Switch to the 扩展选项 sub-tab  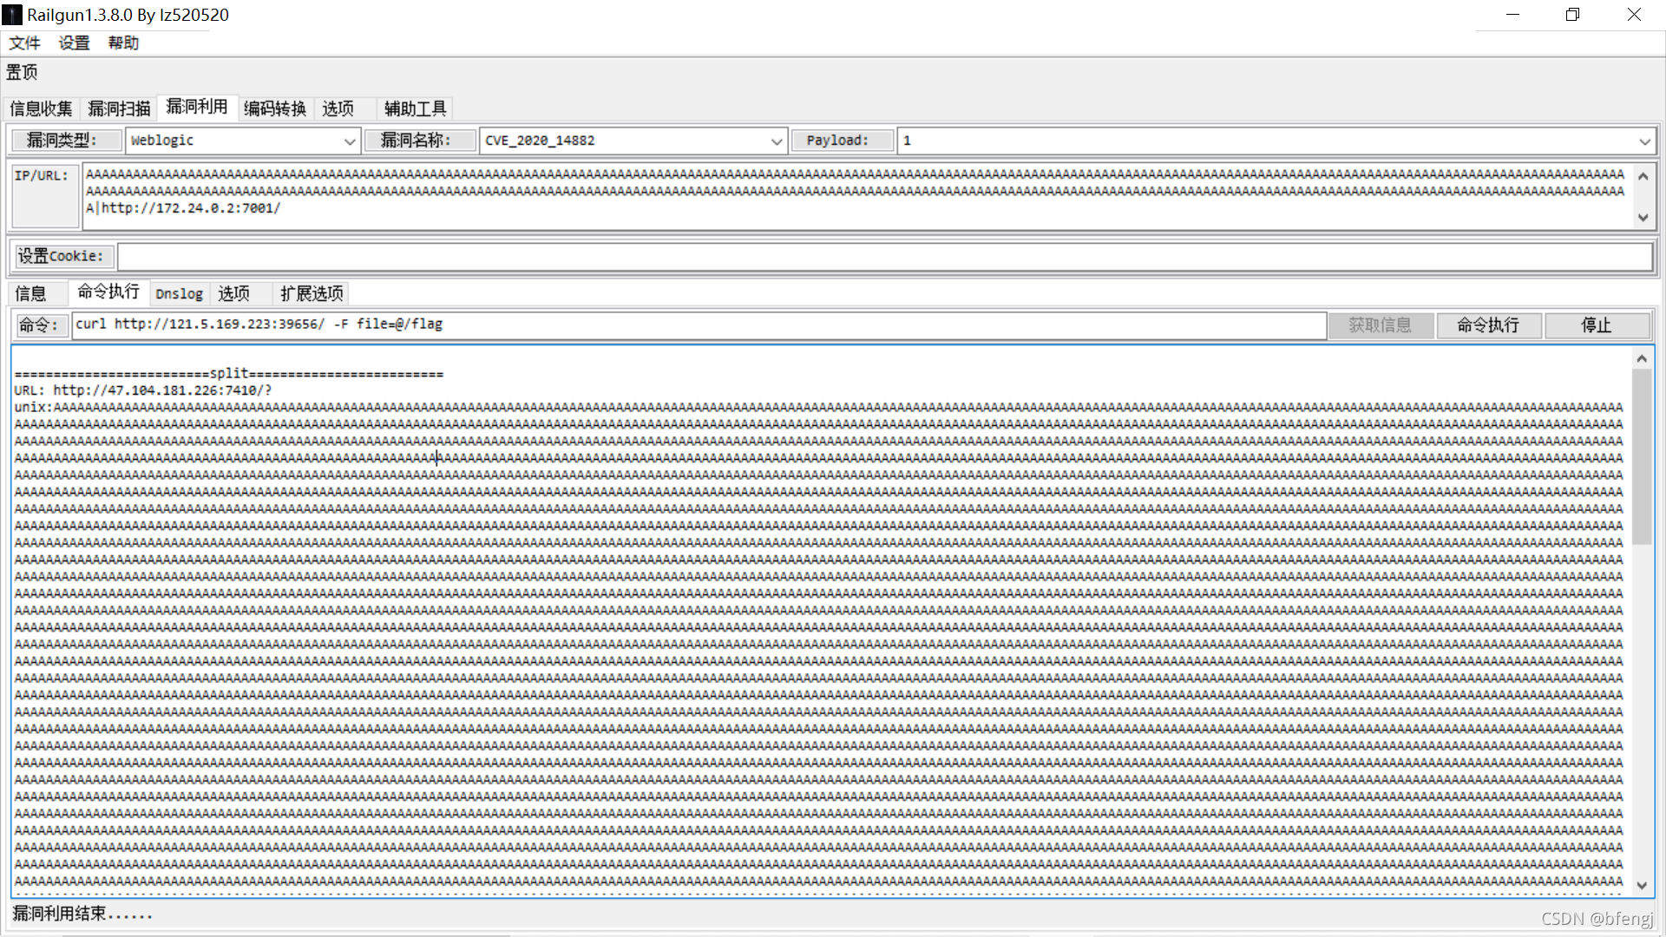(x=312, y=293)
